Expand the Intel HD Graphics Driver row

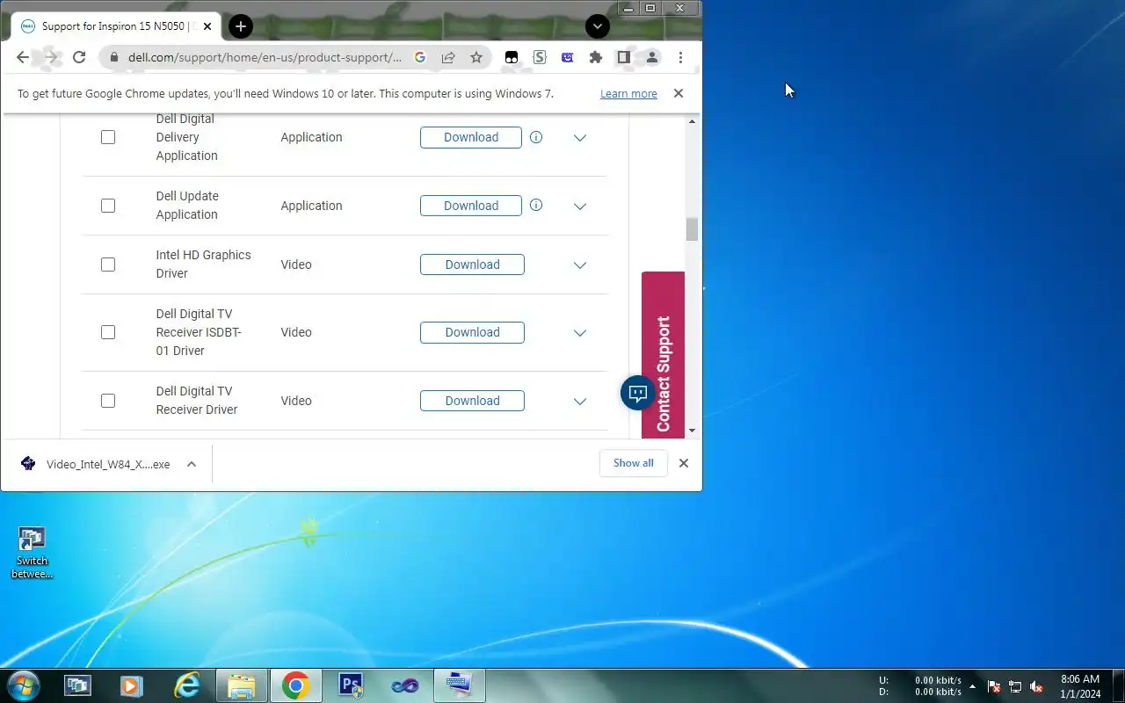point(580,265)
